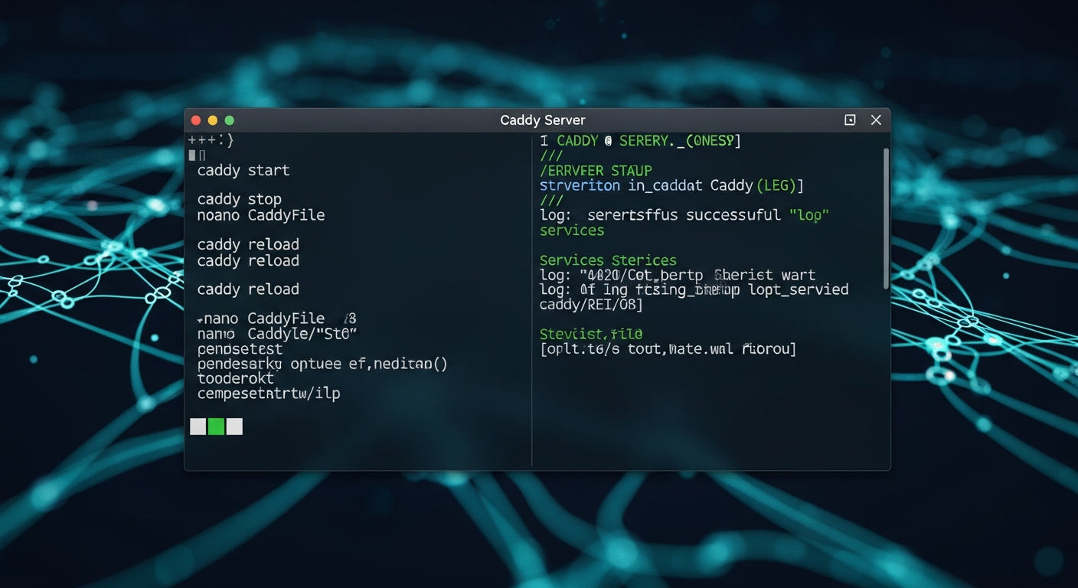Click the leftmost white square in the status row

(198, 426)
